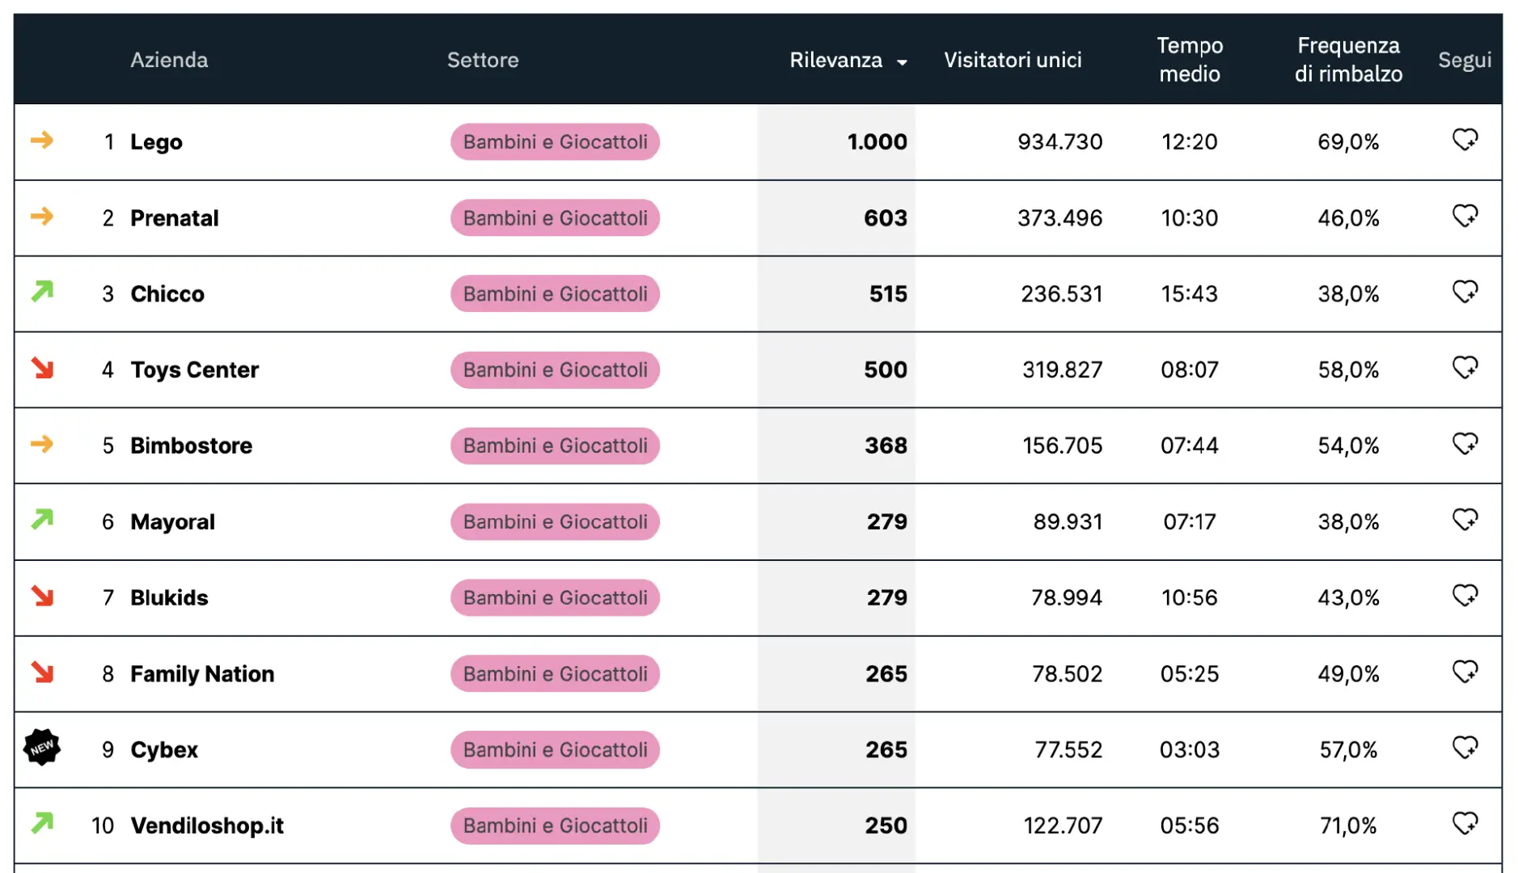1518x873 pixels.
Task: Click Bimbostore's Bambini e Giocattoli tag
Action: point(555,446)
